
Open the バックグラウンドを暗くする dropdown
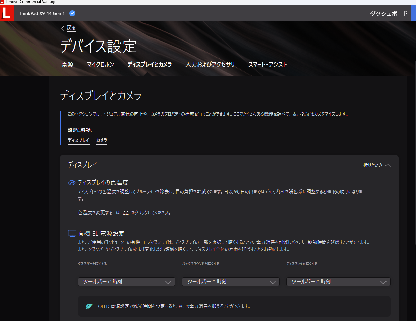[231, 282]
